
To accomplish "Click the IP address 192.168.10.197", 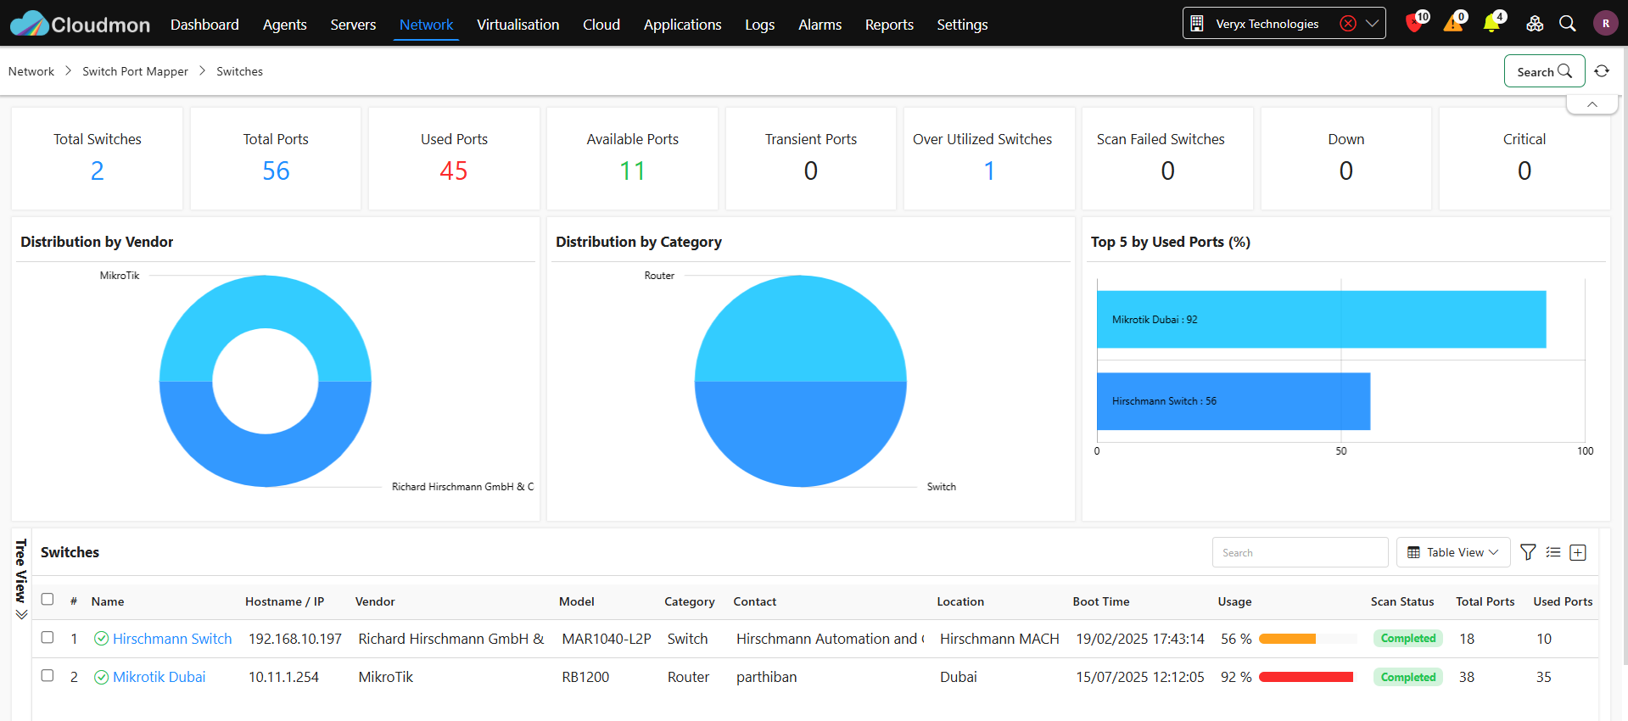I will pyautogui.click(x=295, y=639).
